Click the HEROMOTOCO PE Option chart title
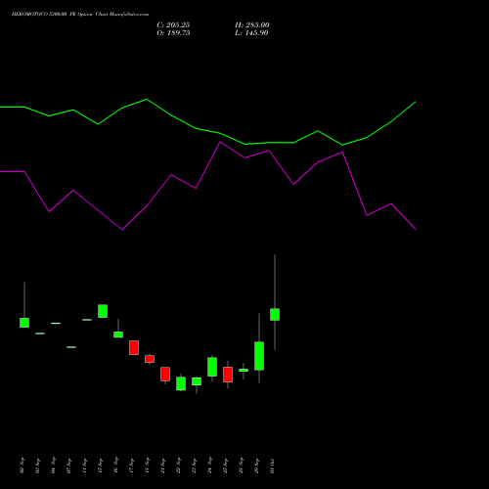 coord(80,15)
